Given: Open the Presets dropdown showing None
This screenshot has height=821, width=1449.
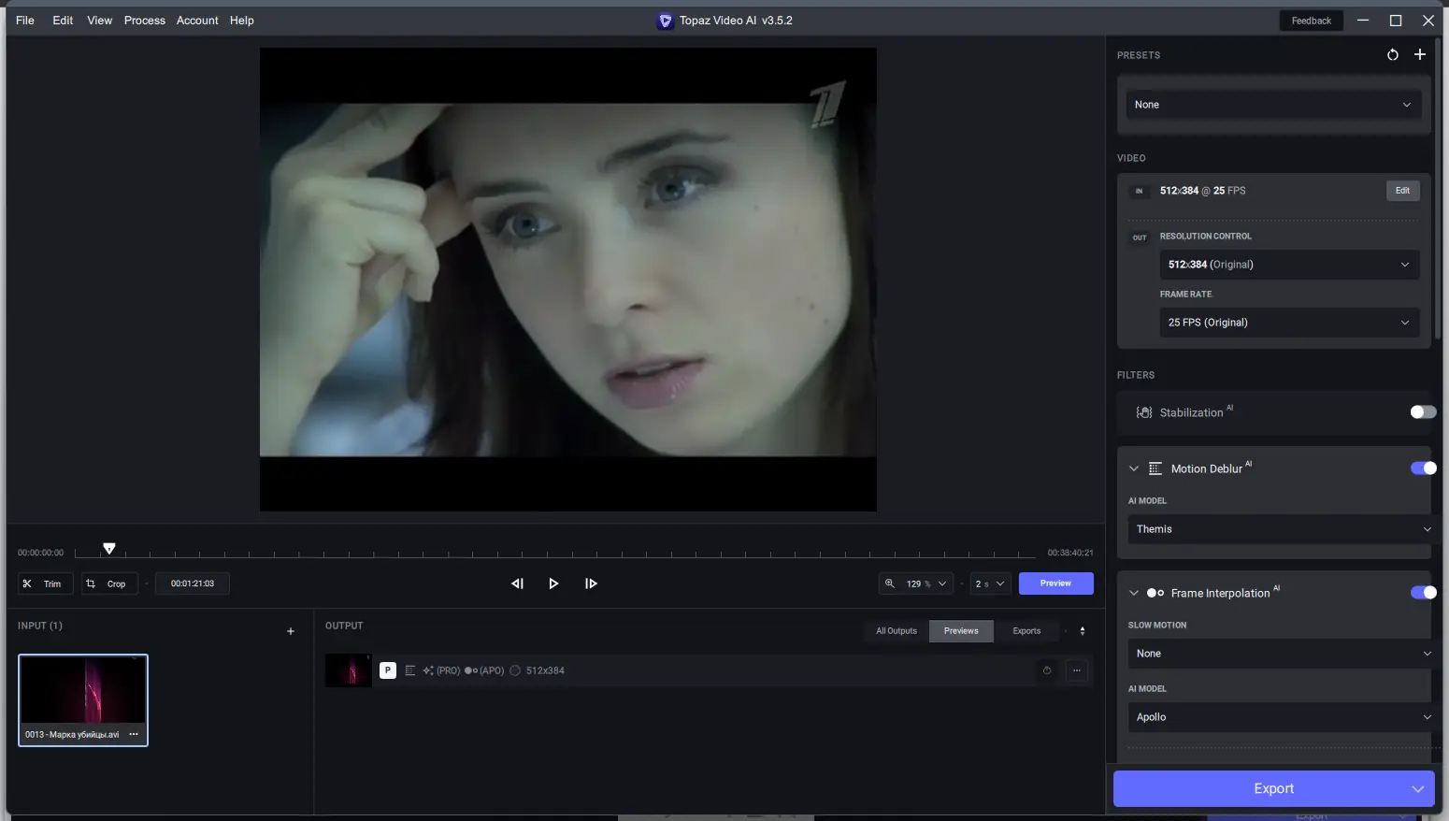Looking at the screenshot, I should [x=1272, y=105].
